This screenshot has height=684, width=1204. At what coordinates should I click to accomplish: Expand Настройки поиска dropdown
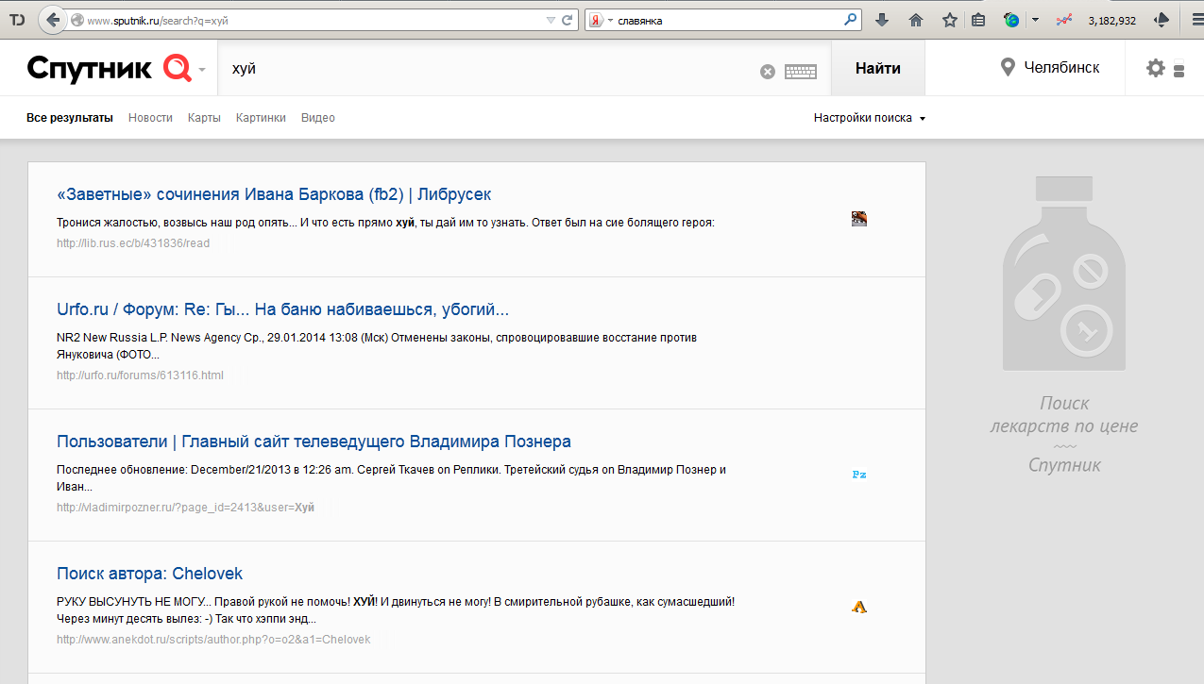coord(870,118)
